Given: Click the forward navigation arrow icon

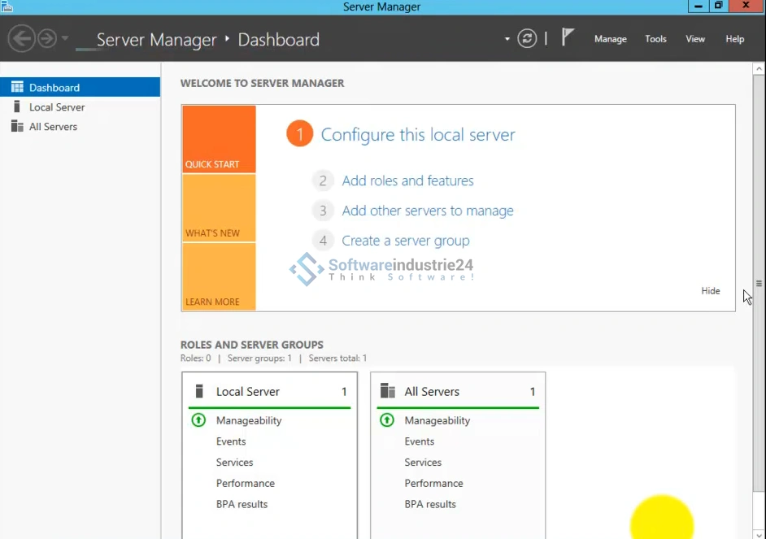Looking at the screenshot, I should 47,38.
